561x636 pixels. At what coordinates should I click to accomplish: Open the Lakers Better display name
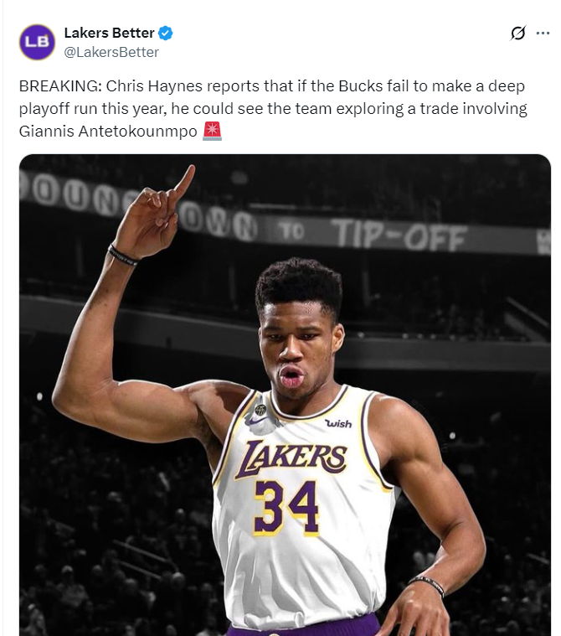point(109,33)
